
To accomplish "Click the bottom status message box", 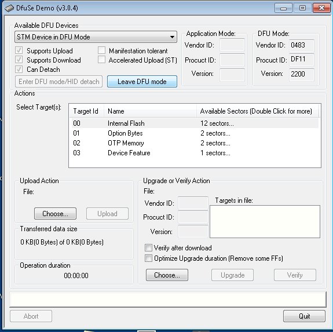I will [x=168, y=299].
